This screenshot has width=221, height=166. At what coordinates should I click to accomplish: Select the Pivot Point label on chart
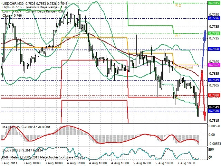tap(184, 67)
